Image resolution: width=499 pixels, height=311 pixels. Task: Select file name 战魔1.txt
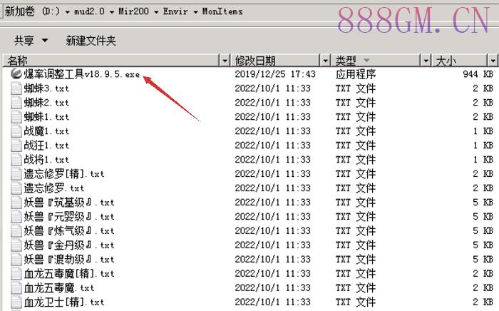coord(46,131)
